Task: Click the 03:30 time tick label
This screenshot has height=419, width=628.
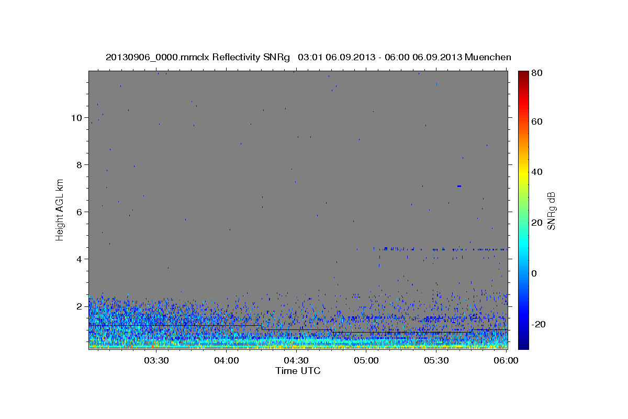Action: [156, 360]
